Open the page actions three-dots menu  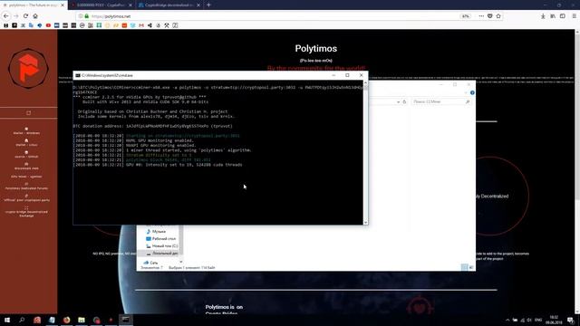[481, 16]
